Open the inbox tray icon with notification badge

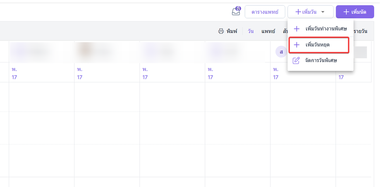pos(236,12)
